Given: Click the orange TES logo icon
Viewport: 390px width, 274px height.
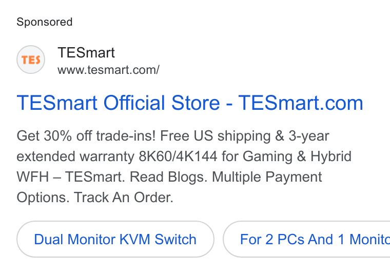Looking at the screenshot, I should tap(31, 60).
